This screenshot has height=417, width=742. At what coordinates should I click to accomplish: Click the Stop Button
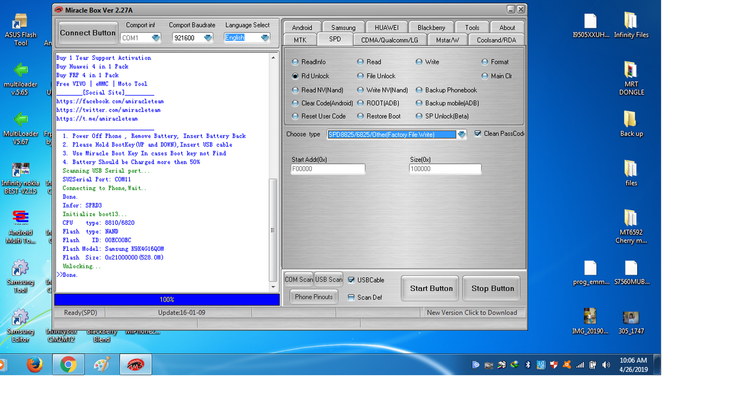point(492,288)
